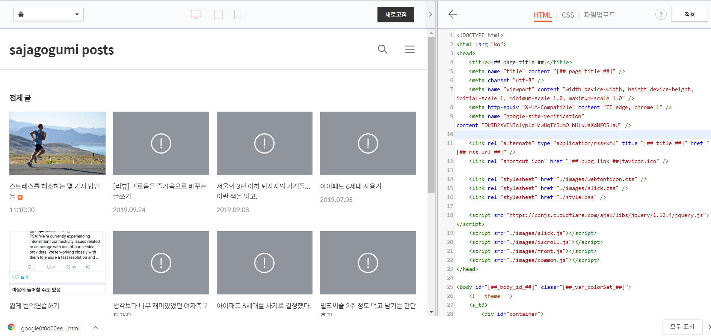This screenshot has height=336, width=711.
Task: Open the post 스트레스를 해소하는 몇 가지 방법들
Action: (x=55, y=191)
